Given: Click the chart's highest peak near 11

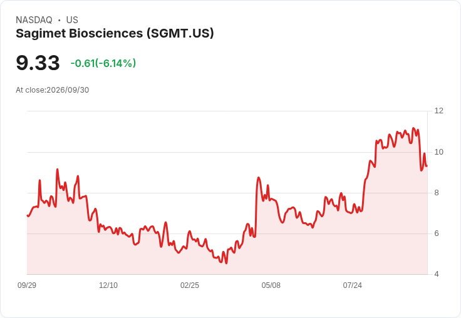Looking at the screenshot, I should click(x=413, y=128).
